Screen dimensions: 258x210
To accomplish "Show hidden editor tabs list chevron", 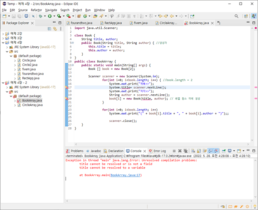I will point(219,23).
